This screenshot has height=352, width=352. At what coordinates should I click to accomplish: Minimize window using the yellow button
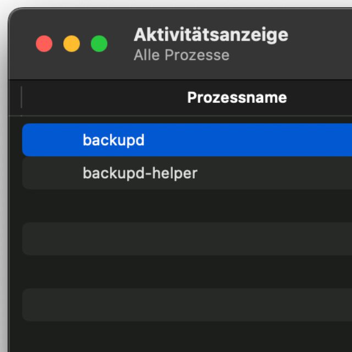[x=71, y=44]
